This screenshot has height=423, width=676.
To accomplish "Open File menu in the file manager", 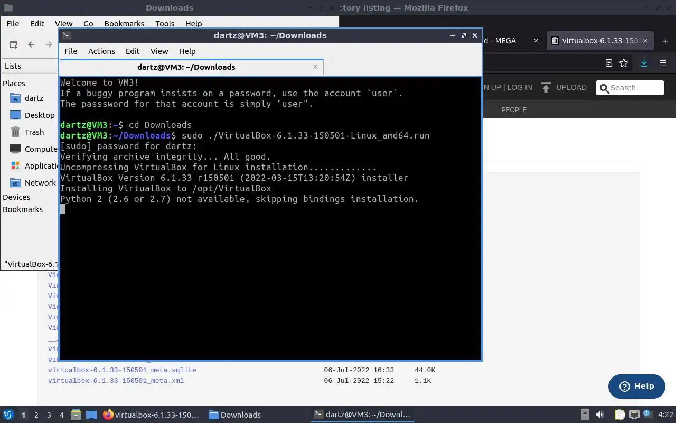I will (x=13, y=24).
